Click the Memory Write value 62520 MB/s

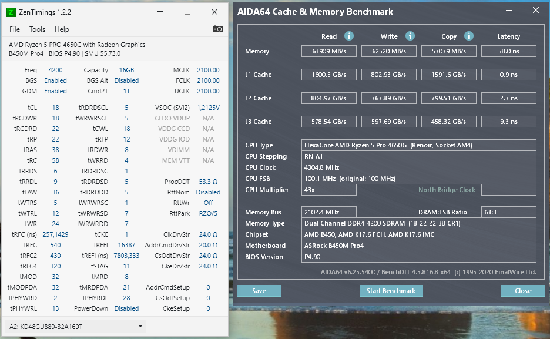389,51
